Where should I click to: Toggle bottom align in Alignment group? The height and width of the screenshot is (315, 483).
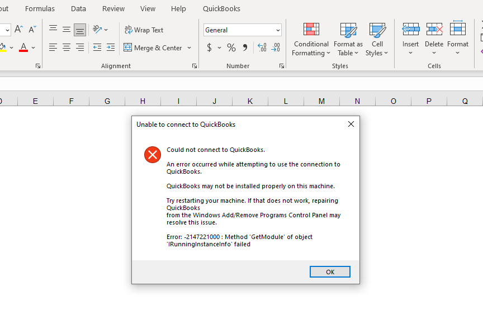pyautogui.click(x=80, y=30)
